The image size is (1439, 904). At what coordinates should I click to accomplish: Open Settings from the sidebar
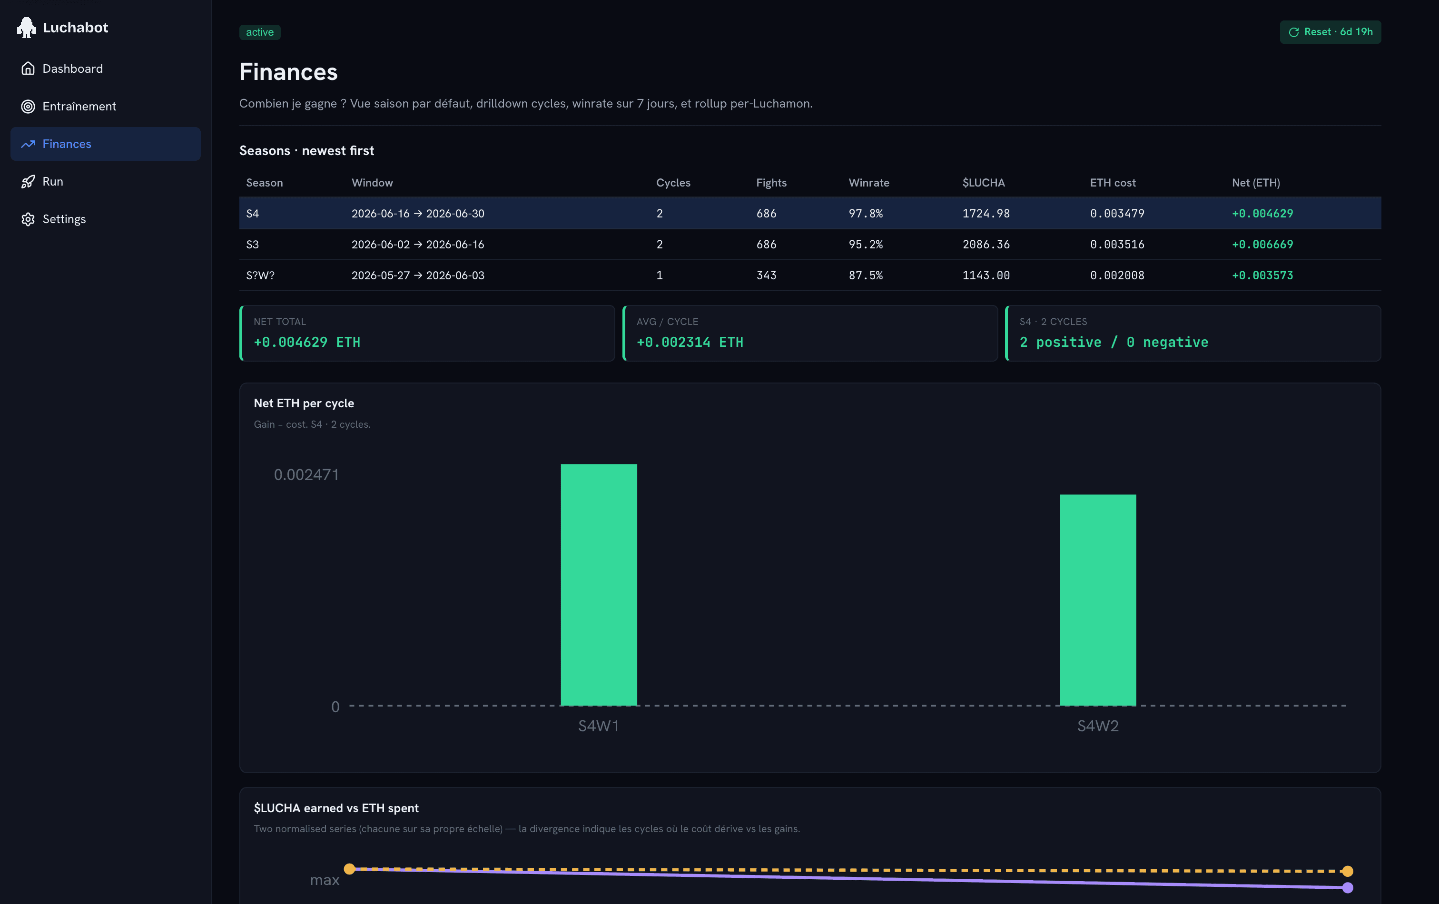pyautogui.click(x=106, y=219)
